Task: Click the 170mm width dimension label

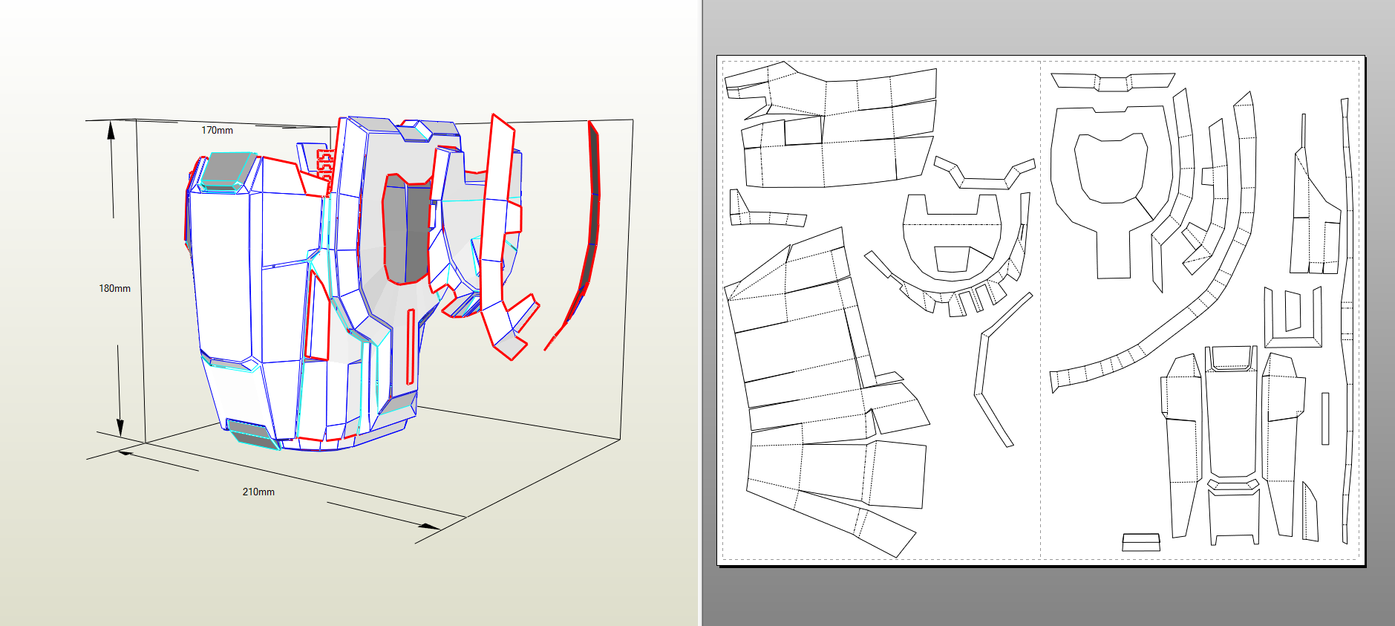Action: (x=217, y=130)
